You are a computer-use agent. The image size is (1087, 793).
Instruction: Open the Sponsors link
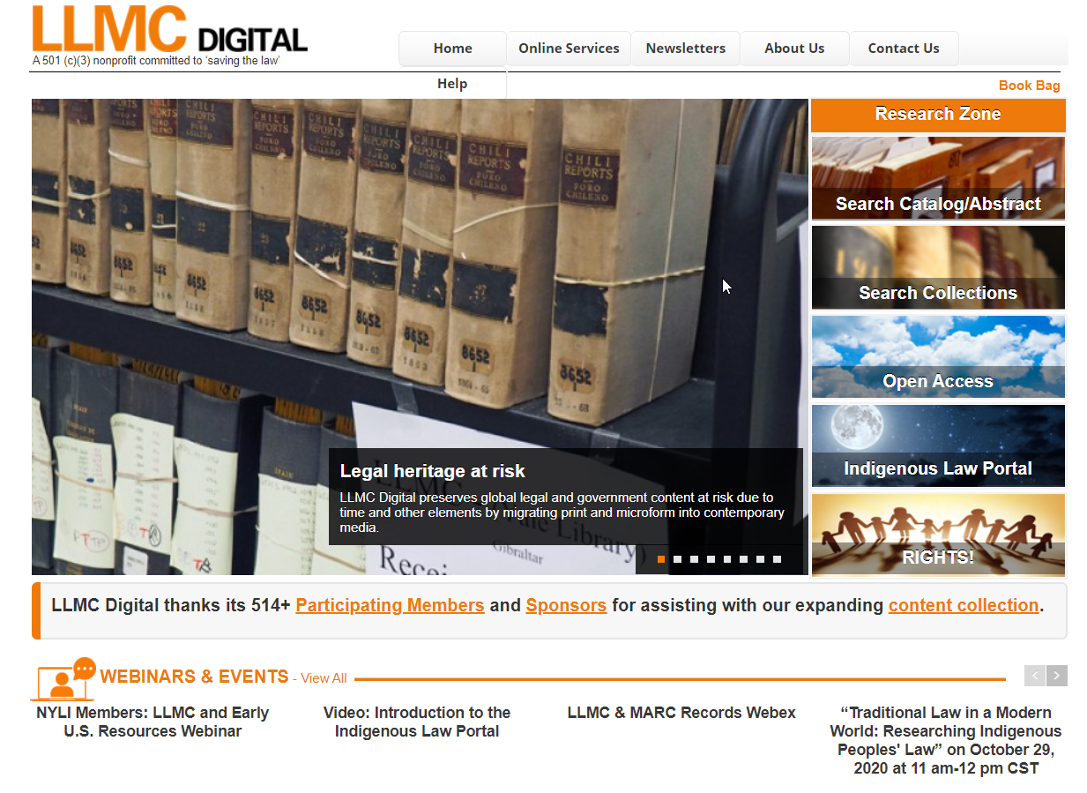[x=566, y=606]
